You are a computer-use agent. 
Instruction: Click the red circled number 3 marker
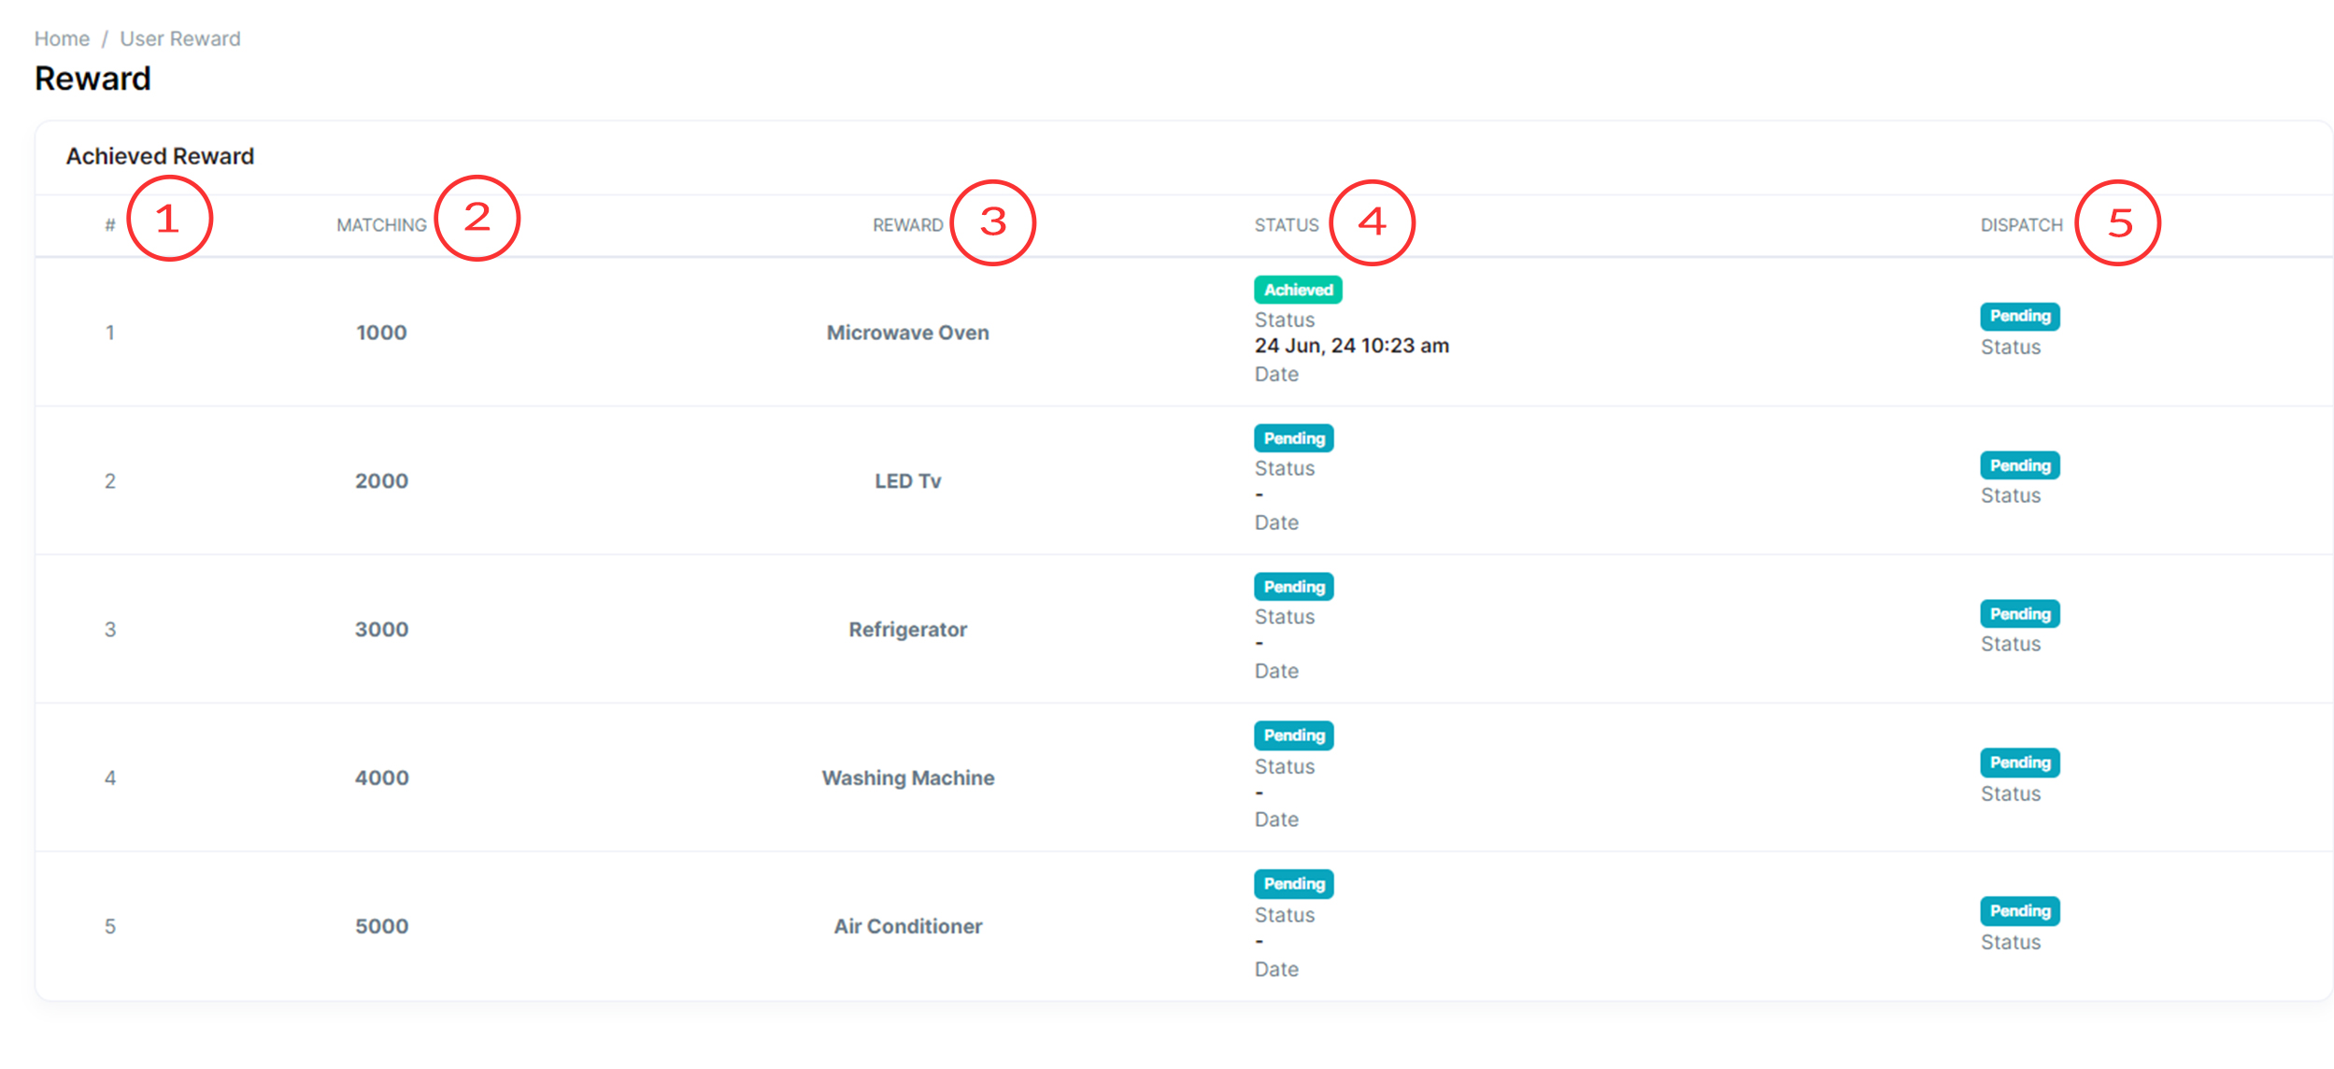[x=992, y=223]
